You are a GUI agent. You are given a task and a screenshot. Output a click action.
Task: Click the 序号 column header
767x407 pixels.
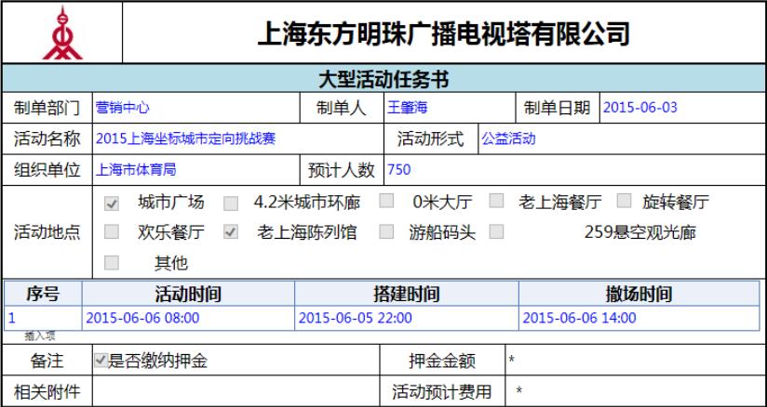(x=43, y=294)
